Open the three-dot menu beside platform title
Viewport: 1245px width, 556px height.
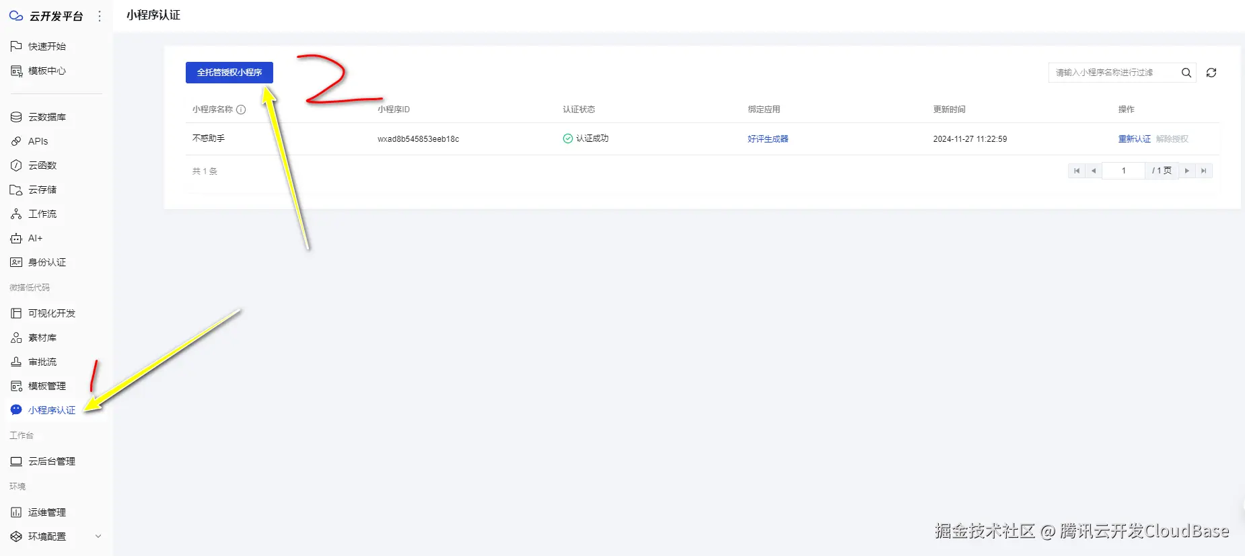[100, 15]
